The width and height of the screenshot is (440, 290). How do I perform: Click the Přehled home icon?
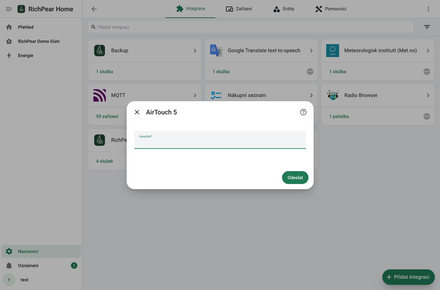(9, 27)
